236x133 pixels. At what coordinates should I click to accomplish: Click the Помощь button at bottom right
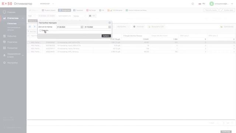tap(226, 132)
